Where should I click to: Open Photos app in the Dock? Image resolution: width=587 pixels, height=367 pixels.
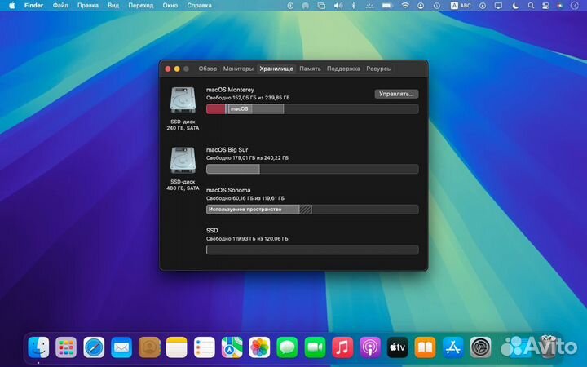point(259,347)
